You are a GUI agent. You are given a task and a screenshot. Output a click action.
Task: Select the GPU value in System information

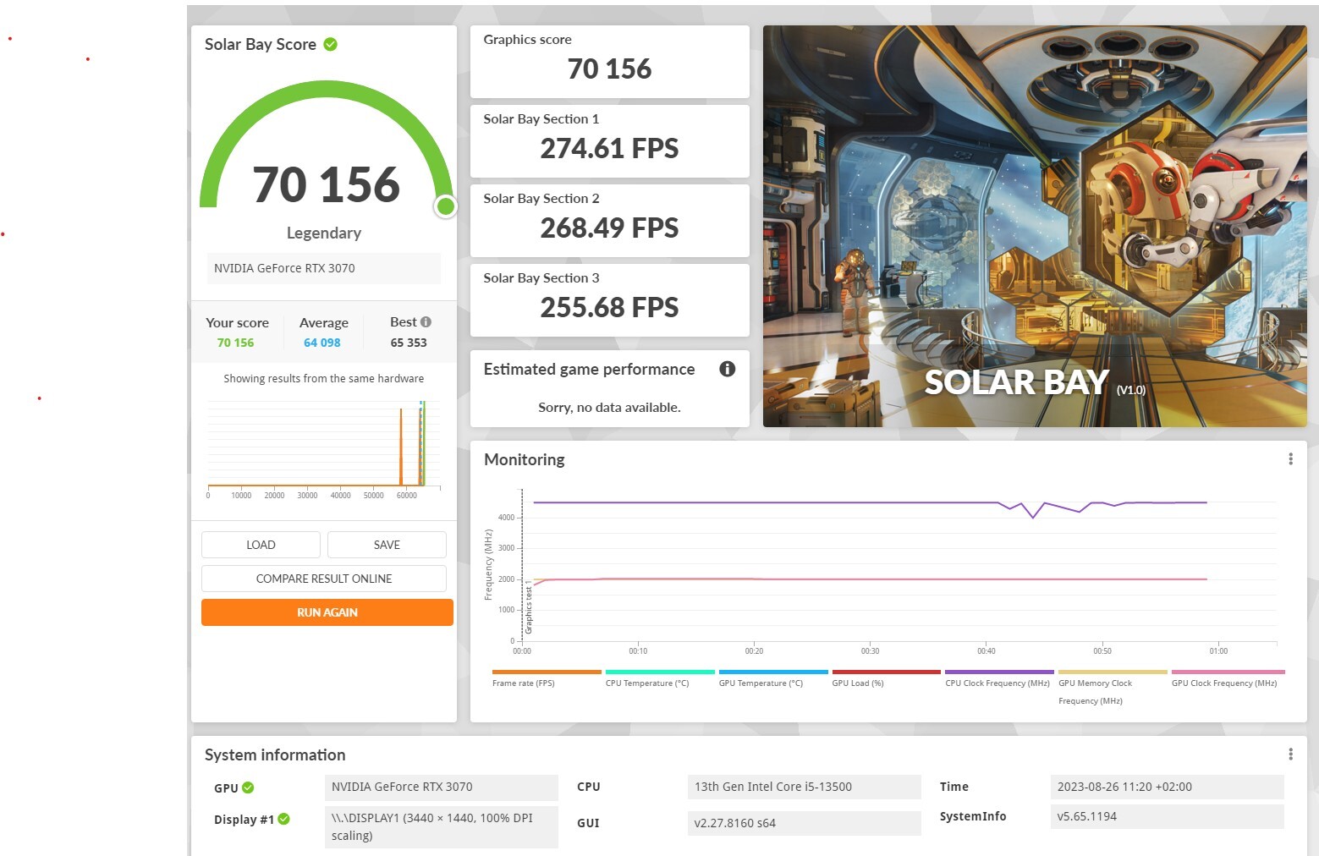coord(441,787)
